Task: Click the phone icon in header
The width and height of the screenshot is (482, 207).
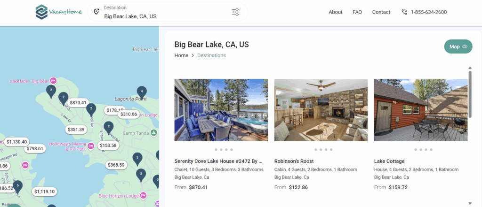Action: click(x=404, y=12)
